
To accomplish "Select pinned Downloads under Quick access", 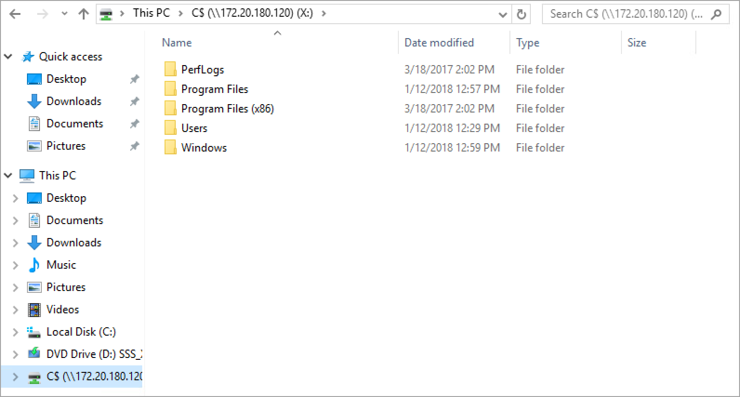I will click(x=73, y=101).
